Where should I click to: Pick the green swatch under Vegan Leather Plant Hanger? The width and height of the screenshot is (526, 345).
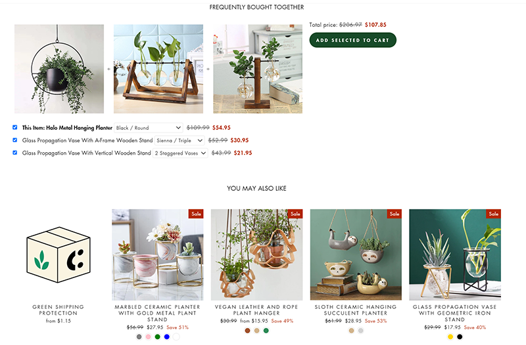(x=266, y=331)
